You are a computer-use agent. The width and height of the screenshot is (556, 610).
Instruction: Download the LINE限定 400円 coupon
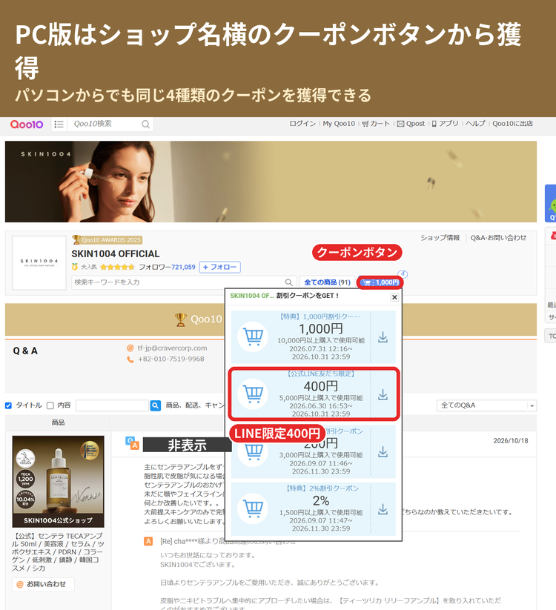coord(383,395)
